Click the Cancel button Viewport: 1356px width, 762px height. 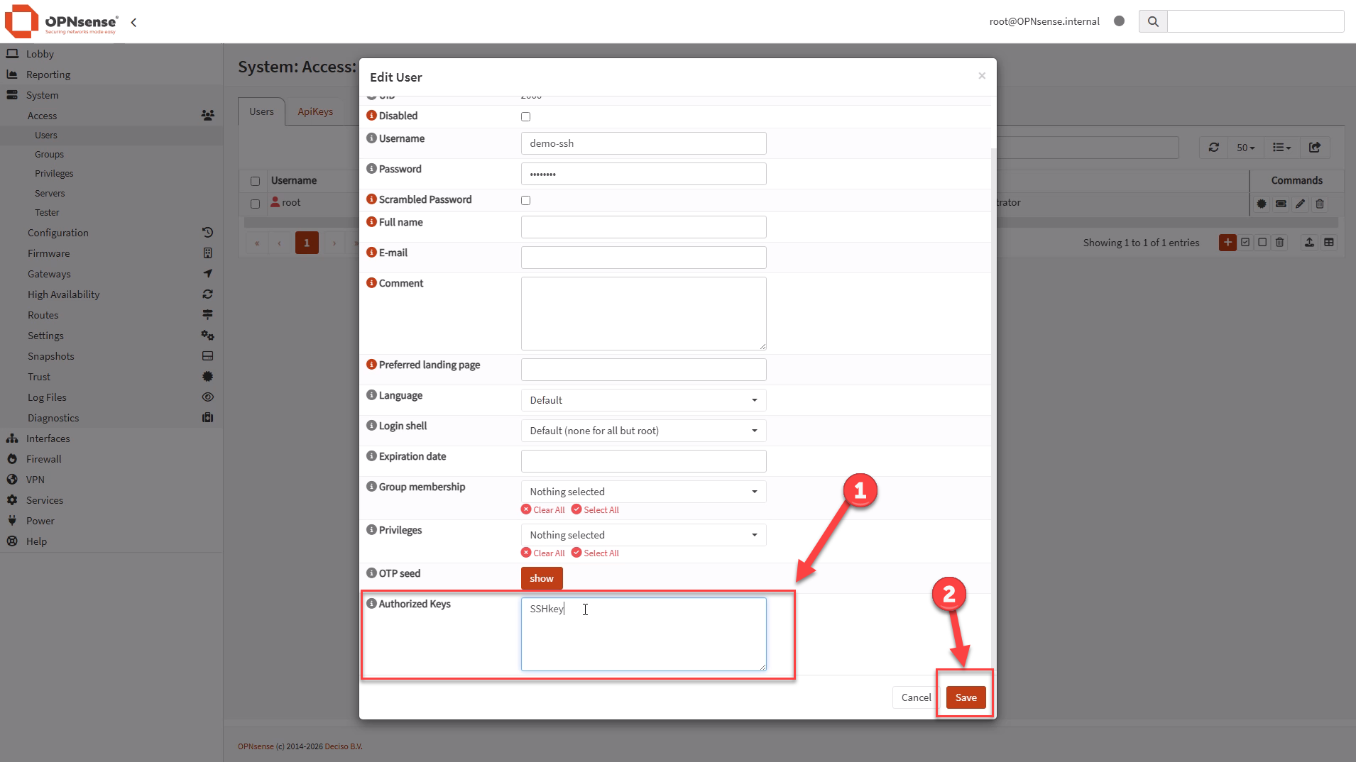click(916, 697)
